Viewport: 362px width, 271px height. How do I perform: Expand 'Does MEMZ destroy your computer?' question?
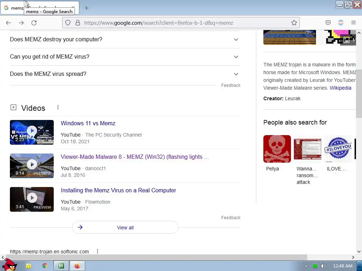click(125, 40)
